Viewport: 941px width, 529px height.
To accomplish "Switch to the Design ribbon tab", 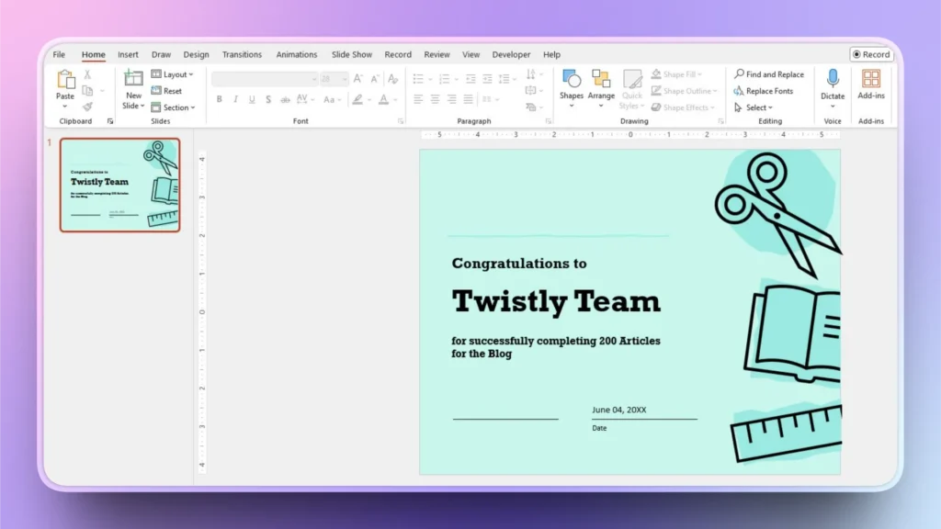I will [x=196, y=53].
